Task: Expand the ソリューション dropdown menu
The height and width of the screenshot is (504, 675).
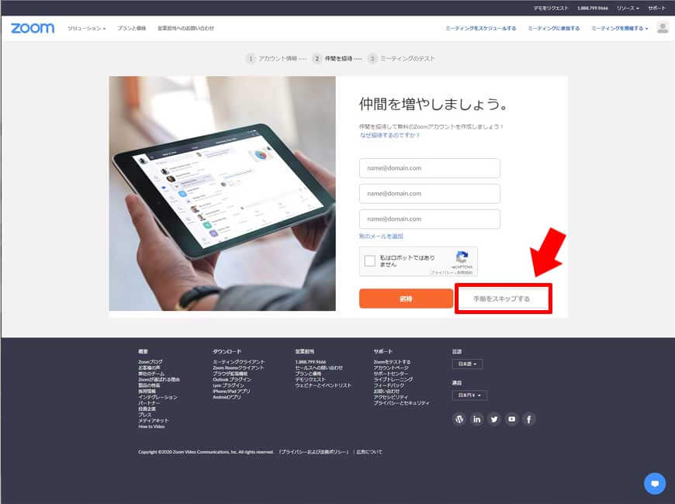Action: [x=87, y=29]
